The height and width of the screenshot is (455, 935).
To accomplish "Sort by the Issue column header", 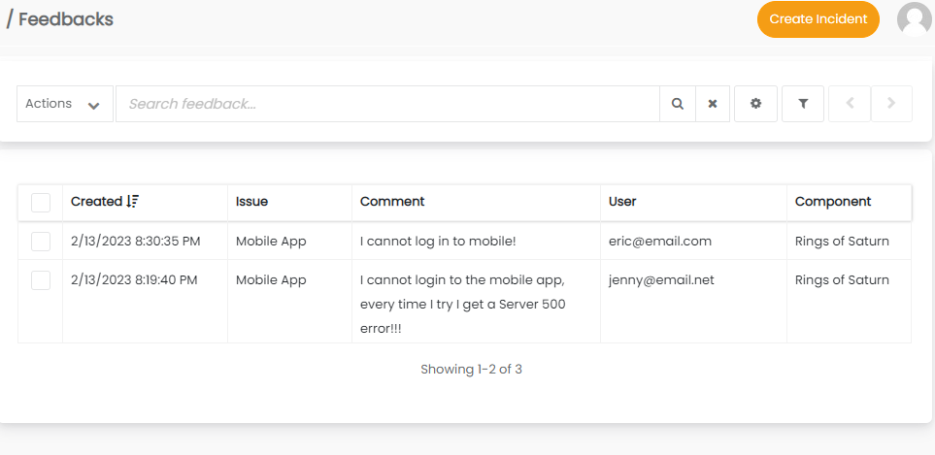I will click(251, 202).
